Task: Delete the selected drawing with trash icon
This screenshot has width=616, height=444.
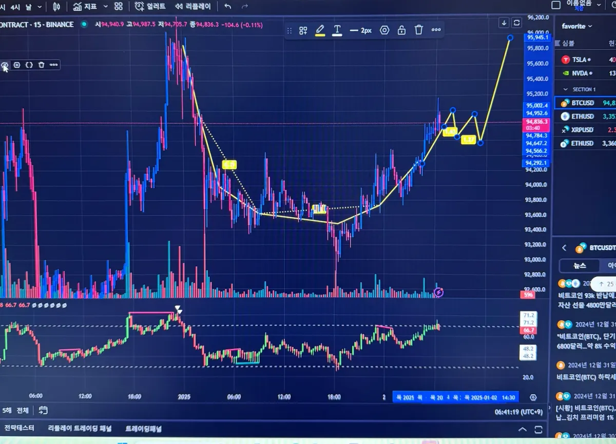Action: 419,30
